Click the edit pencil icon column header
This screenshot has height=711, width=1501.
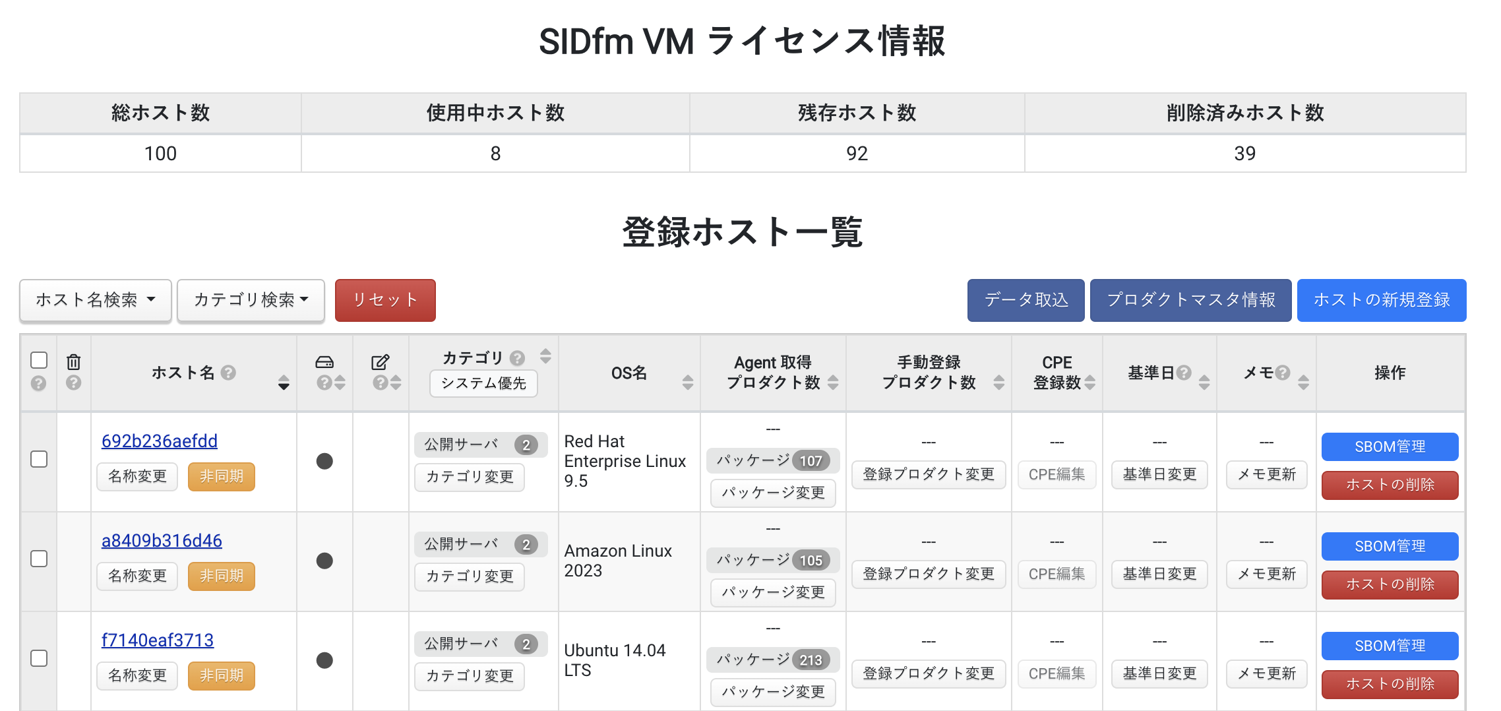pos(381,362)
